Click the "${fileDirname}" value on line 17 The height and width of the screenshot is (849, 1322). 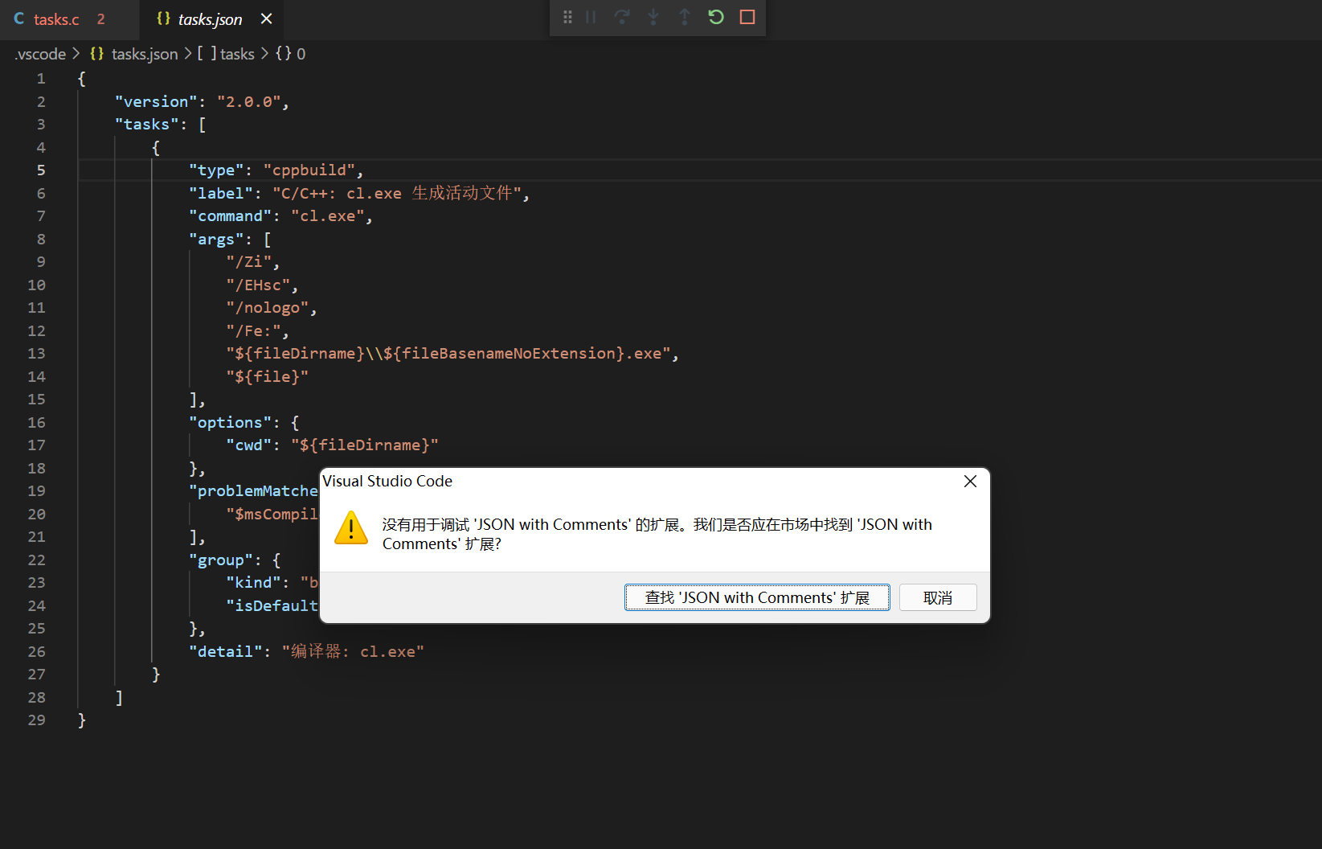click(x=365, y=445)
